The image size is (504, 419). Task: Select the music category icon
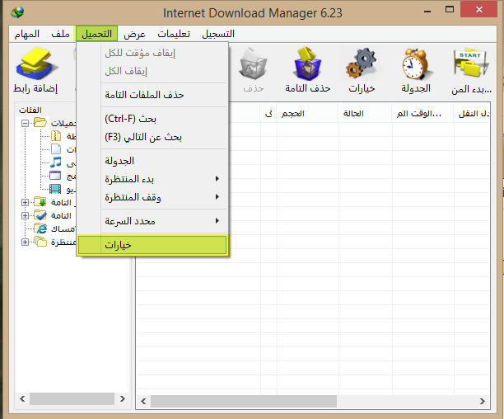pos(56,162)
